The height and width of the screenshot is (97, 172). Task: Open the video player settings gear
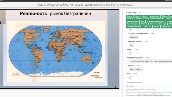(x=116, y=87)
